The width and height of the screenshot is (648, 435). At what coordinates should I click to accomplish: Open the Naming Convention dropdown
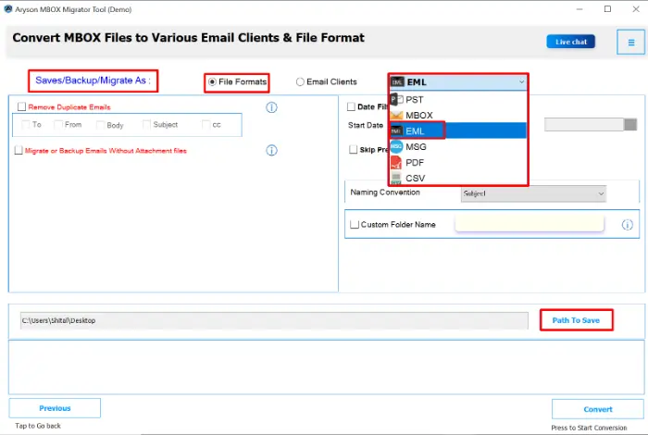[x=533, y=193]
